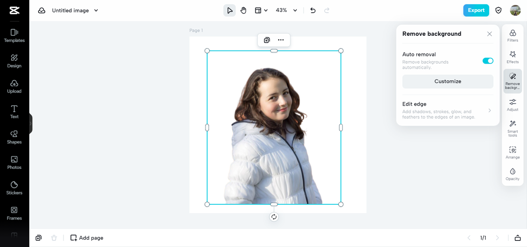The image size is (527, 247).
Task: Click the 1/1 page indicator
Action: [483, 238]
